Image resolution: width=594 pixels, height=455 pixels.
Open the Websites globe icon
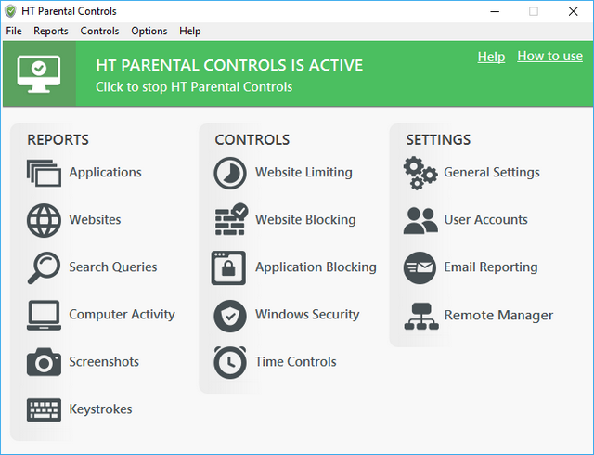click(x=44, y=221)
